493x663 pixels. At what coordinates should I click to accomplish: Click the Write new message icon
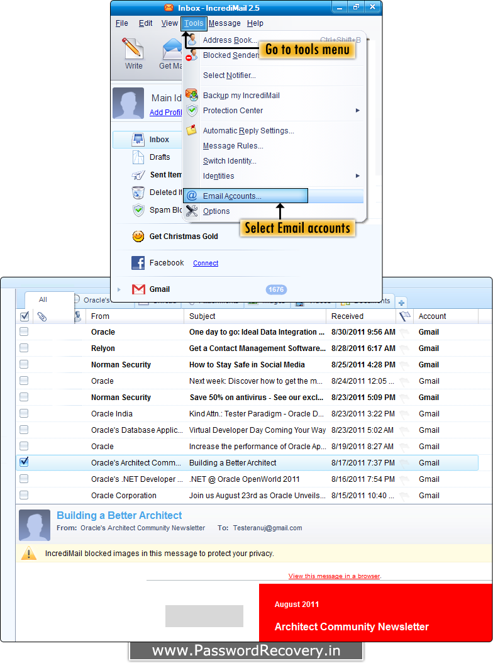133,48
